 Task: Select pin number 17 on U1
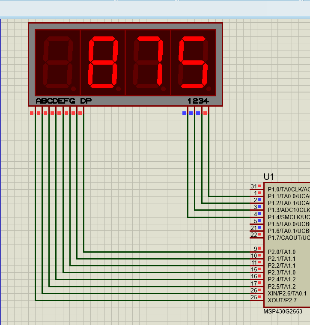click(254, 283)
